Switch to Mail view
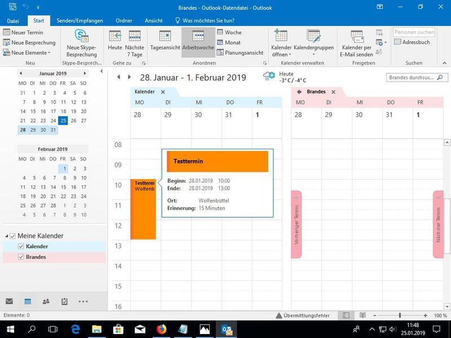451x338 pixels. [x=9, y=301]
